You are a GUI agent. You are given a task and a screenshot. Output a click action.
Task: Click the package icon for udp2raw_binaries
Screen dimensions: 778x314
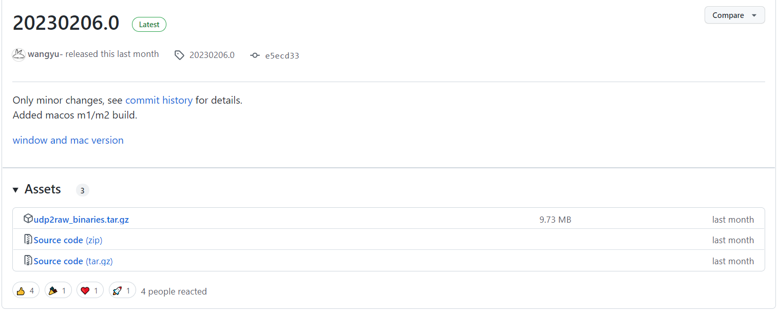tap(28, 219)
